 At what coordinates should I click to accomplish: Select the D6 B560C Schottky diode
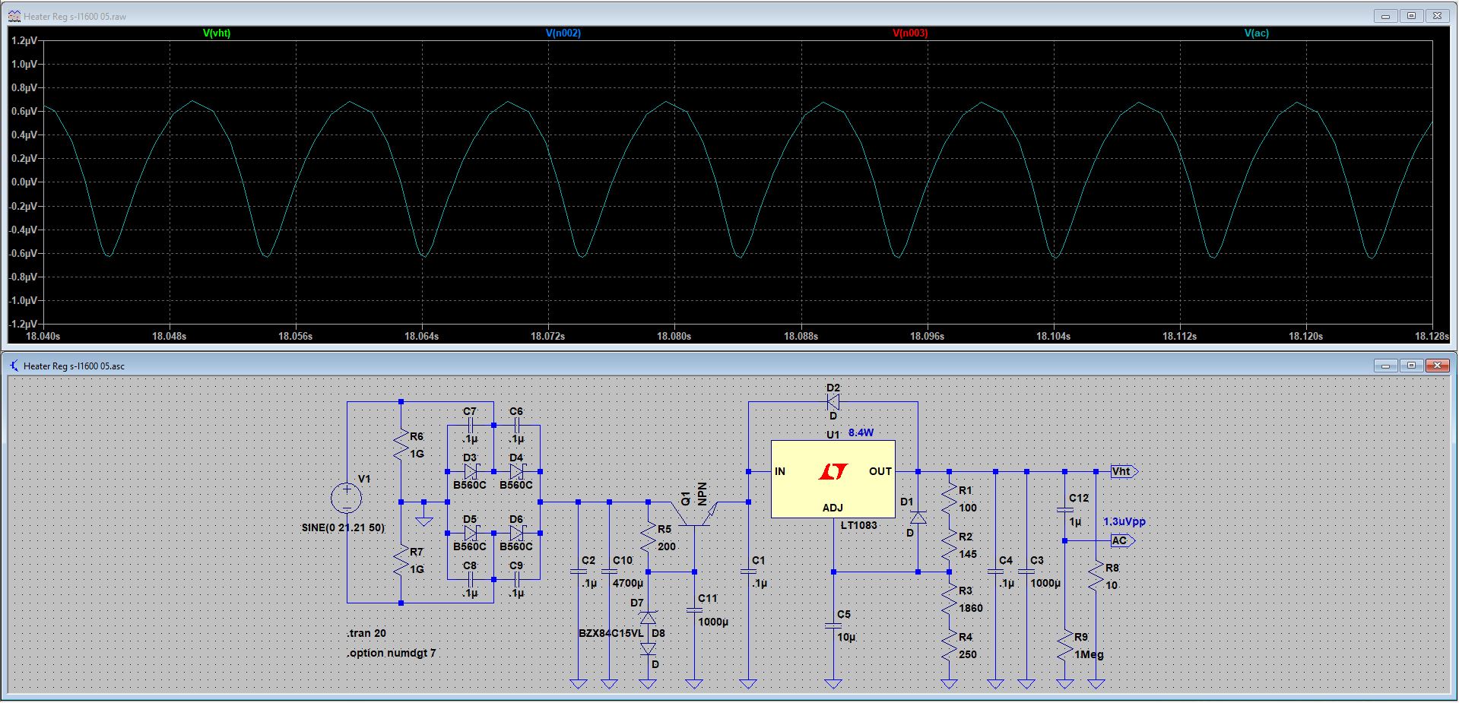point(517,533)
